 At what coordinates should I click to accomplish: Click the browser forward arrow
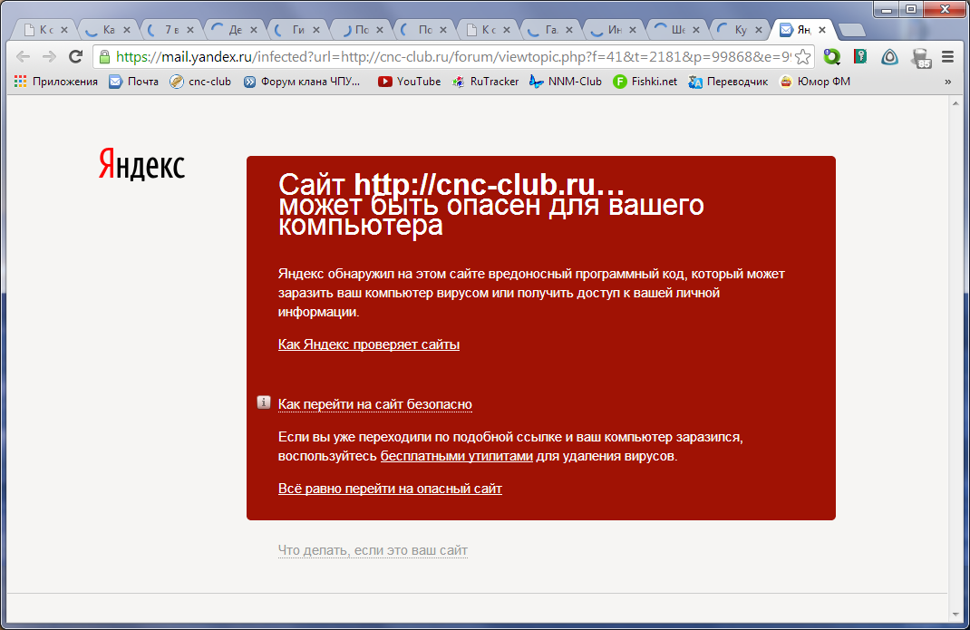[x=49, y=57]
